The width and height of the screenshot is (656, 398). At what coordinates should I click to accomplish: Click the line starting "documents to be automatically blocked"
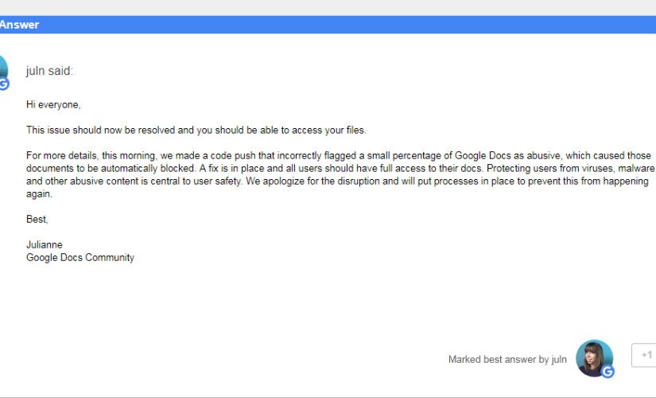click(x=340, y=169)
